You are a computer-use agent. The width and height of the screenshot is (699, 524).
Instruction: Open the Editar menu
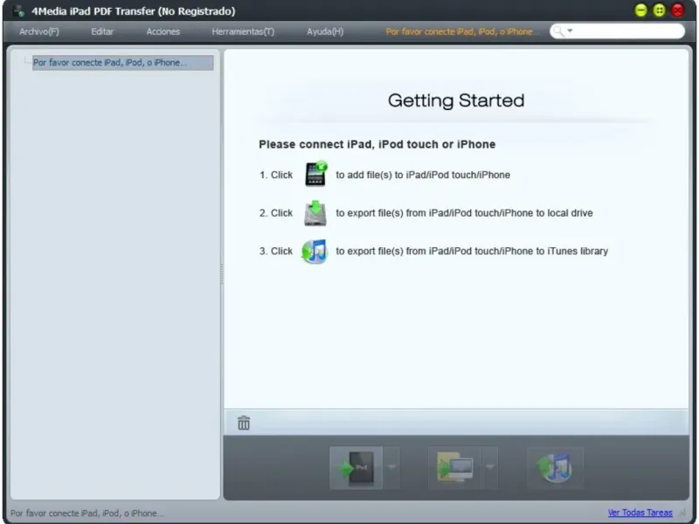[102, 31]
